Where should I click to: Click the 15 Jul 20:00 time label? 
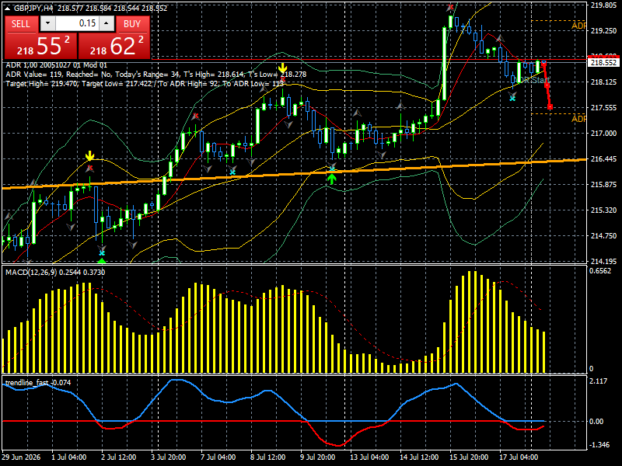click(469, 457)
